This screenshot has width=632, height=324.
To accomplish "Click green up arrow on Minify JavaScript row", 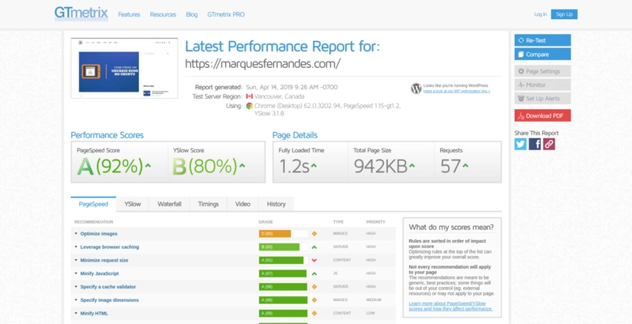I will 314,273.
